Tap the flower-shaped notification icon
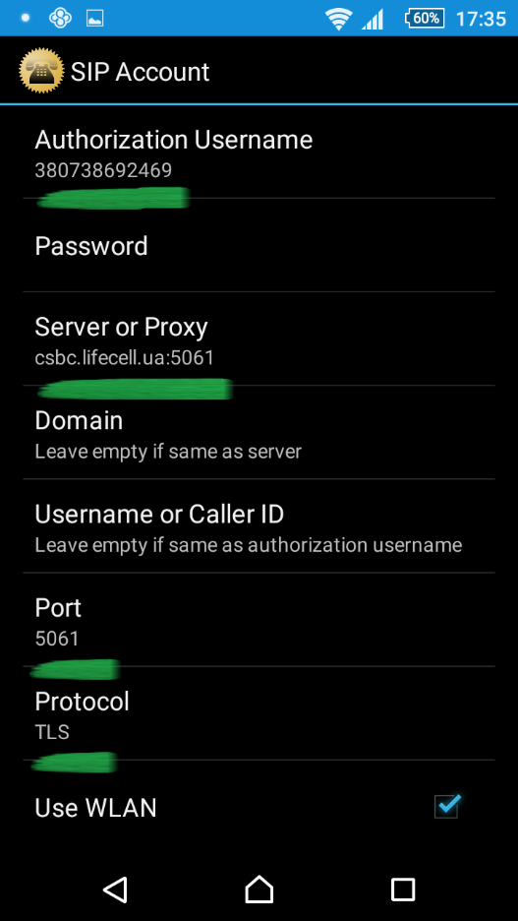Viewport: 518px width, 921px height. tap(60, 19)
